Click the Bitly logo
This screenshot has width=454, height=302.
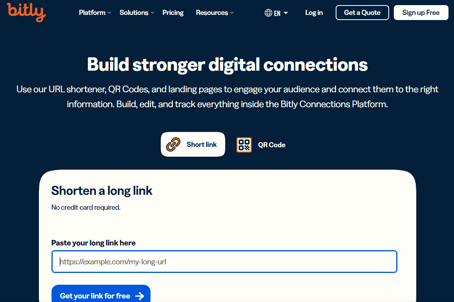26,12
